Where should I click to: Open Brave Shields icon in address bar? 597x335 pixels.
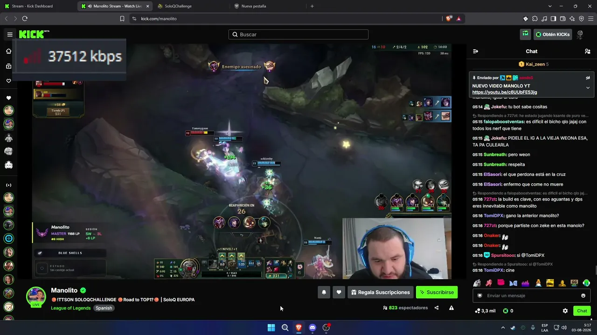[x=449, y=19]
